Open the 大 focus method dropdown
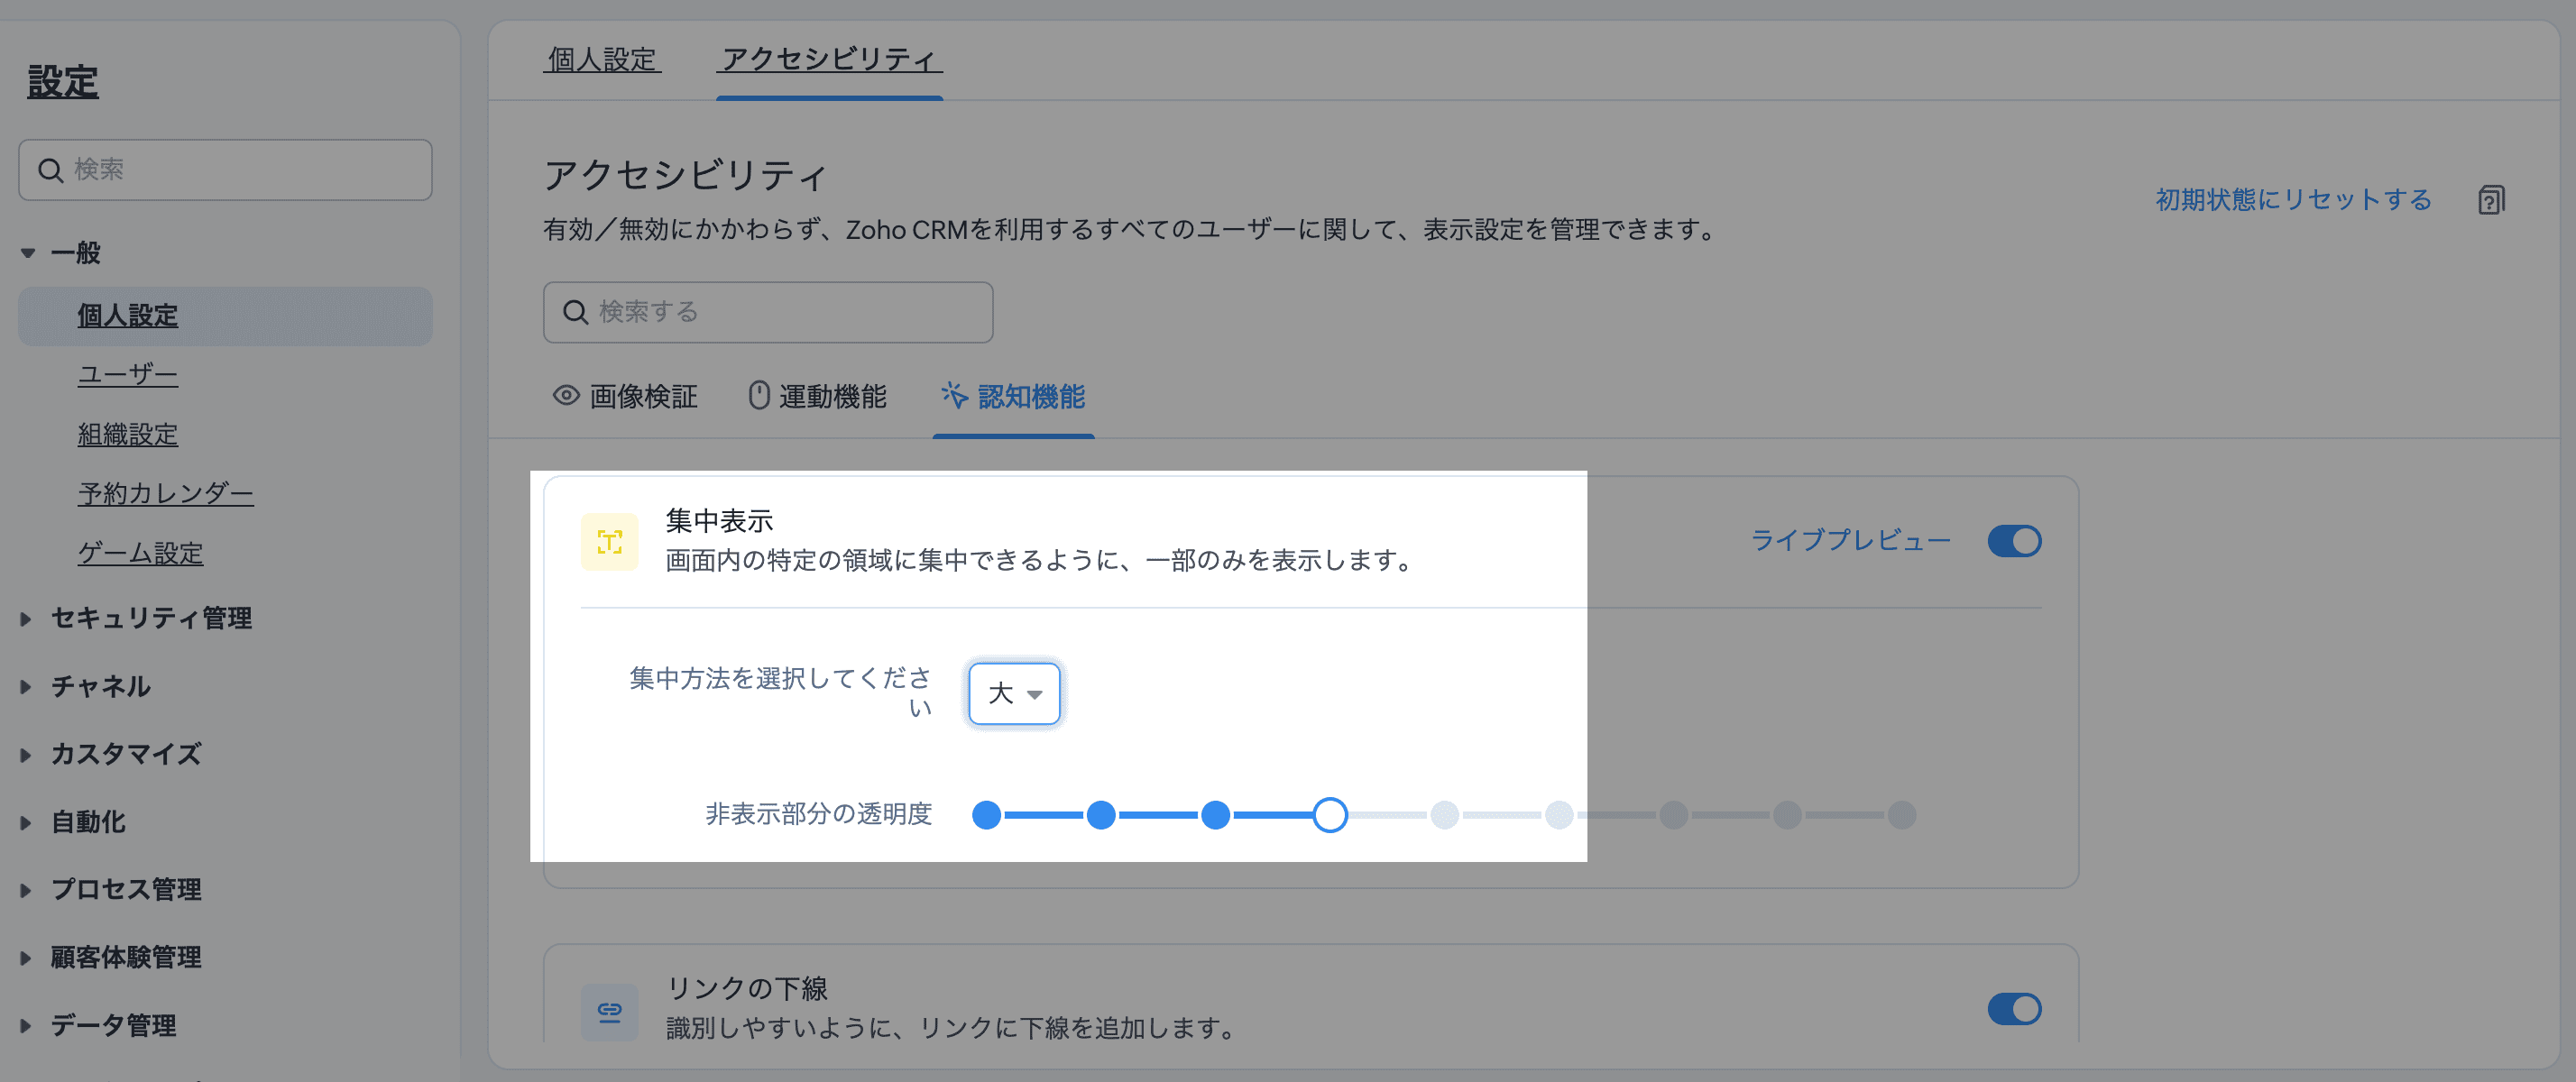 pyautogui.click(x=1014, y=693)
